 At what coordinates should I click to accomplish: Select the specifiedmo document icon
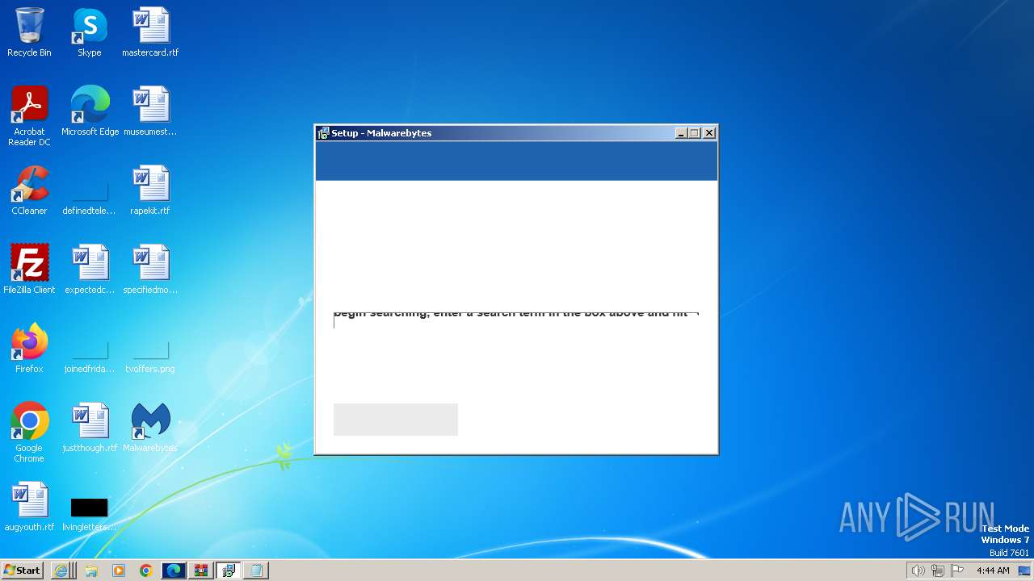(x=150, y=270)
